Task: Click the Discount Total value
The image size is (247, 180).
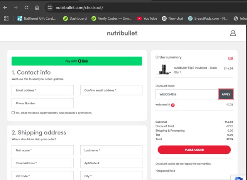Action: point(229,126)
